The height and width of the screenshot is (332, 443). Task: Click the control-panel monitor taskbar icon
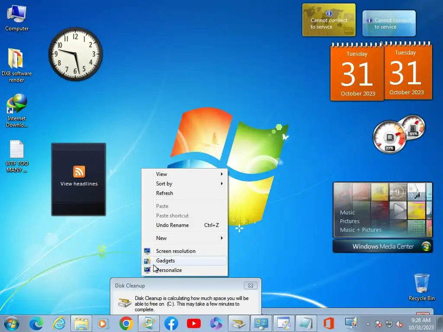click(x=261, y=323)
